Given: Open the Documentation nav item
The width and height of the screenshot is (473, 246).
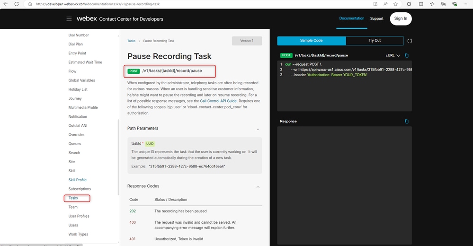Looking at the screenshot, I should [x=352, y=18].
